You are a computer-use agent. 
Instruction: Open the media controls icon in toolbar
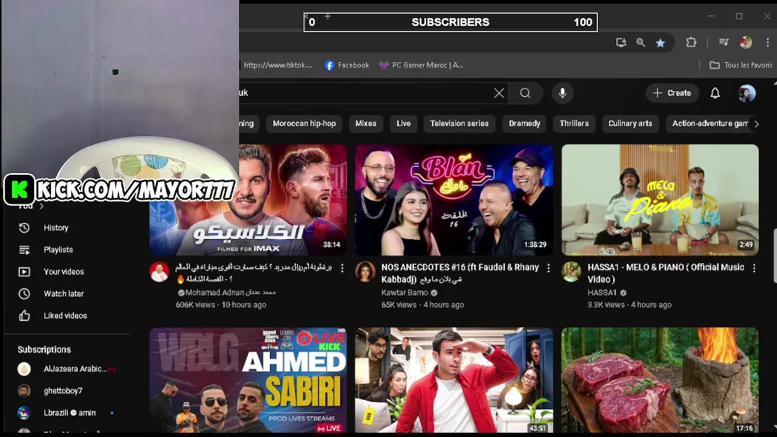click(724, 42)
